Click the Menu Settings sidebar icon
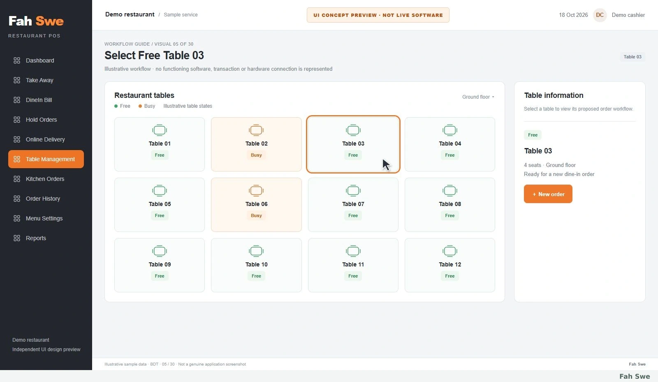The height and width of the screenshot is (382, 658). tap(17, 218)
